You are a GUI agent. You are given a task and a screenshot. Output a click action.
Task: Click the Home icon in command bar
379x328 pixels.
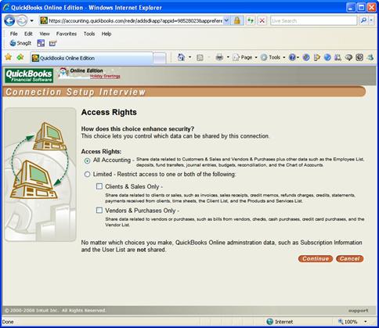click(181, 57)
